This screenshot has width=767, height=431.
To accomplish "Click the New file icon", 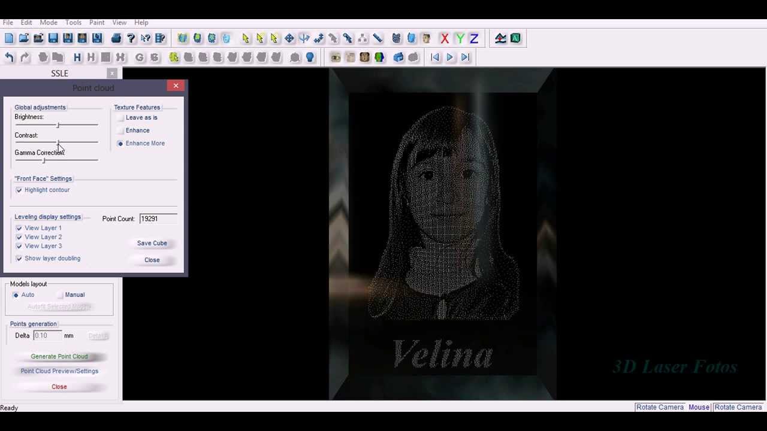I will point(9,38).
